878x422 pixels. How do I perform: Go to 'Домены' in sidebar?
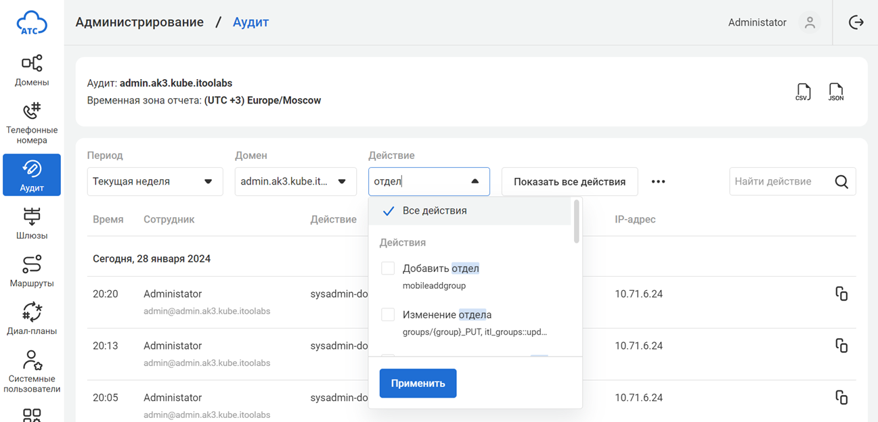point(32,70)
